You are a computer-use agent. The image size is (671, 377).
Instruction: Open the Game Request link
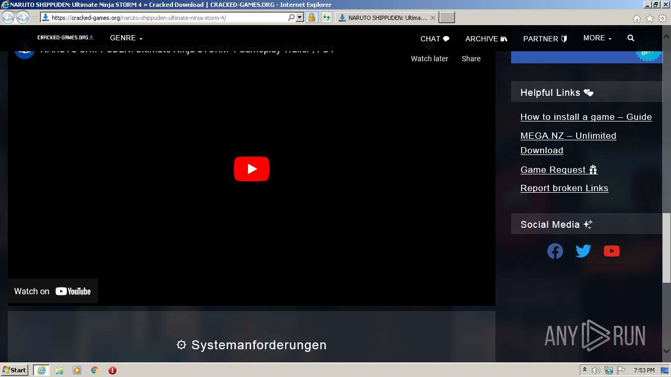click(x=559, y=170)
